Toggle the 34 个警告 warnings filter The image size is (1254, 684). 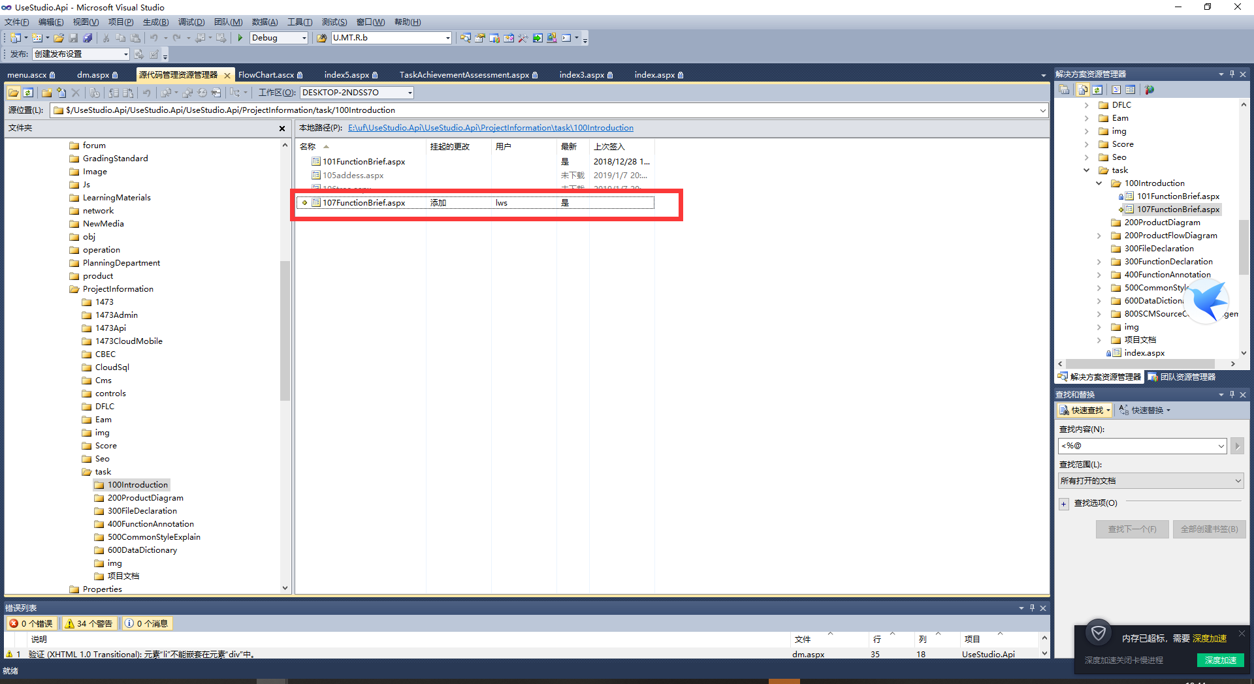(89, 623)
